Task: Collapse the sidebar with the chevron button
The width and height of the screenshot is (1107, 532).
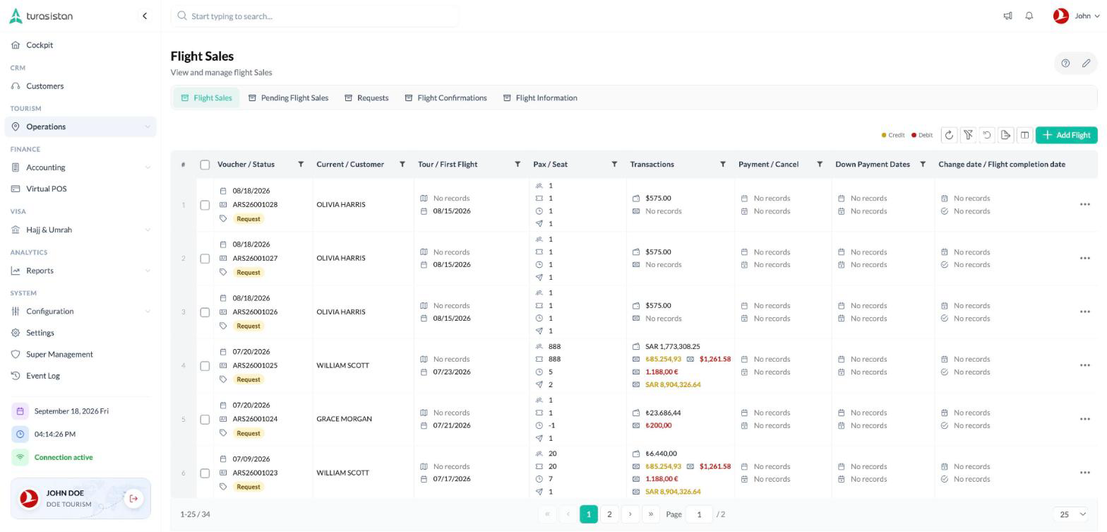Action: (145, 16)
